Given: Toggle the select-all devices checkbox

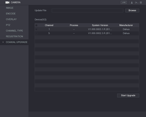Looking at the screenshot, I should [x=36, y=25].
